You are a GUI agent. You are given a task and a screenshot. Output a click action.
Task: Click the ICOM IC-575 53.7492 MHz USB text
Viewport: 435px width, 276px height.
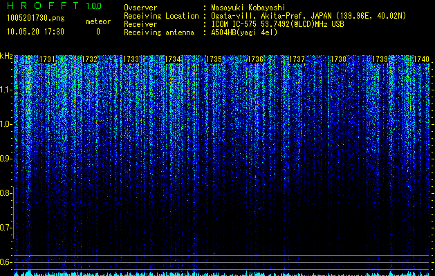point(277,24)
